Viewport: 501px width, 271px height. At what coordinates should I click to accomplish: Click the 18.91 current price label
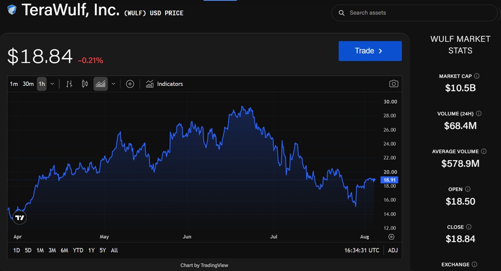(389, 180)
